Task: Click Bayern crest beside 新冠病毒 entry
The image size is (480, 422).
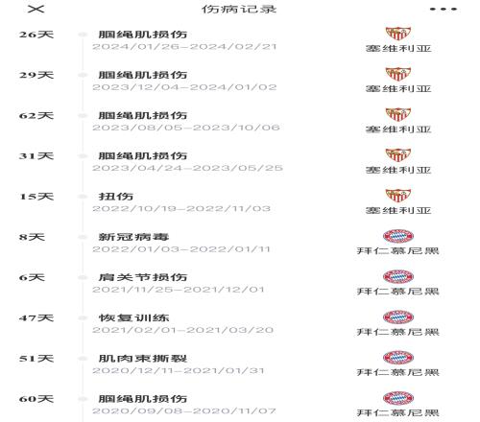Action: coord(398,236)
